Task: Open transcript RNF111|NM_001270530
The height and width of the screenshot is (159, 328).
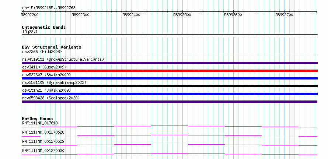Action: [x=43, y=151]
